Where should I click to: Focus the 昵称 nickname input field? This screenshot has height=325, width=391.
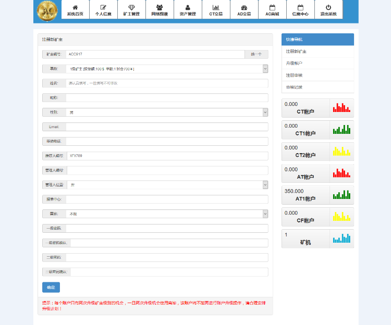(x=167, y=98)
